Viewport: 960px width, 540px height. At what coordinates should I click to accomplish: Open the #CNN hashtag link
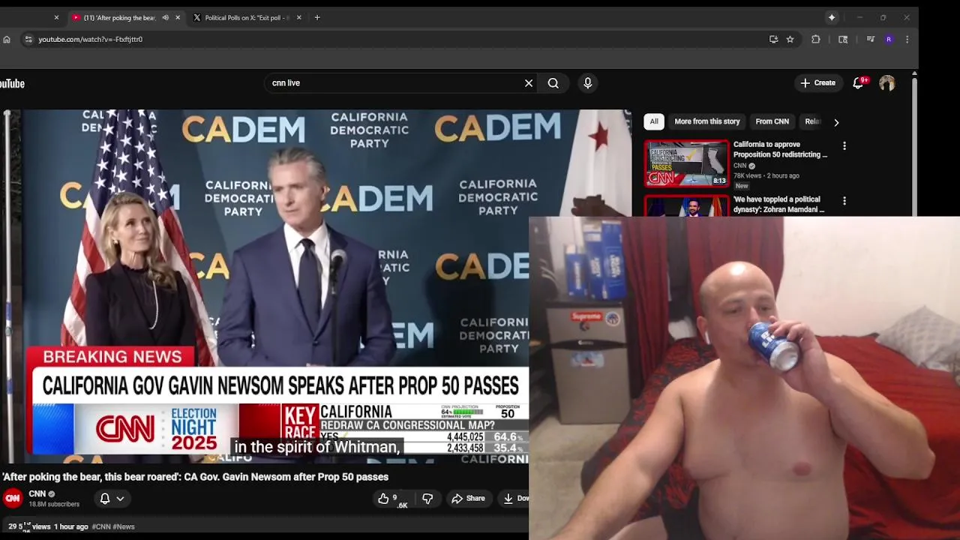tap(101, 526)
